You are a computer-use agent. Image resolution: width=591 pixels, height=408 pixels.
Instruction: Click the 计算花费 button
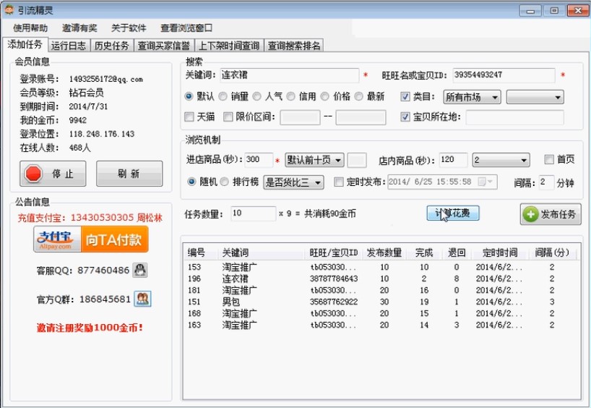pos(452,213)
